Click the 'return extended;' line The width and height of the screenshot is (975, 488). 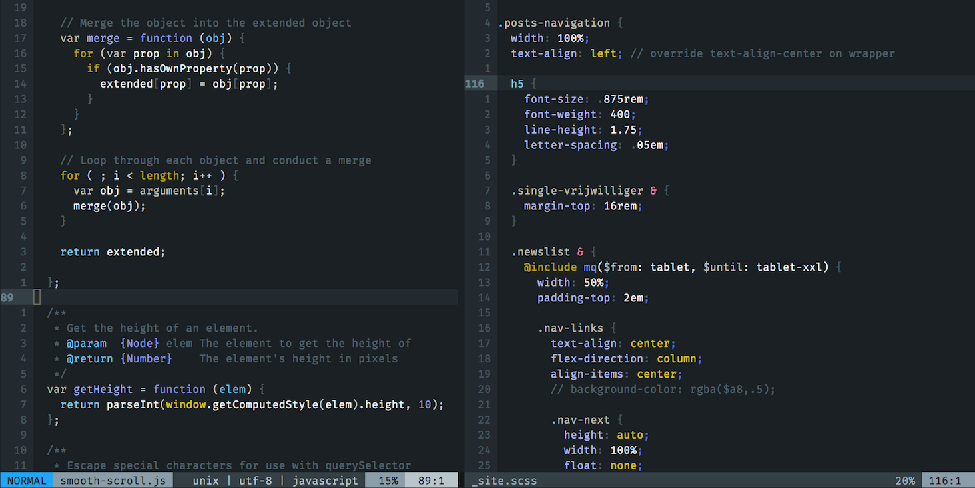113,252
